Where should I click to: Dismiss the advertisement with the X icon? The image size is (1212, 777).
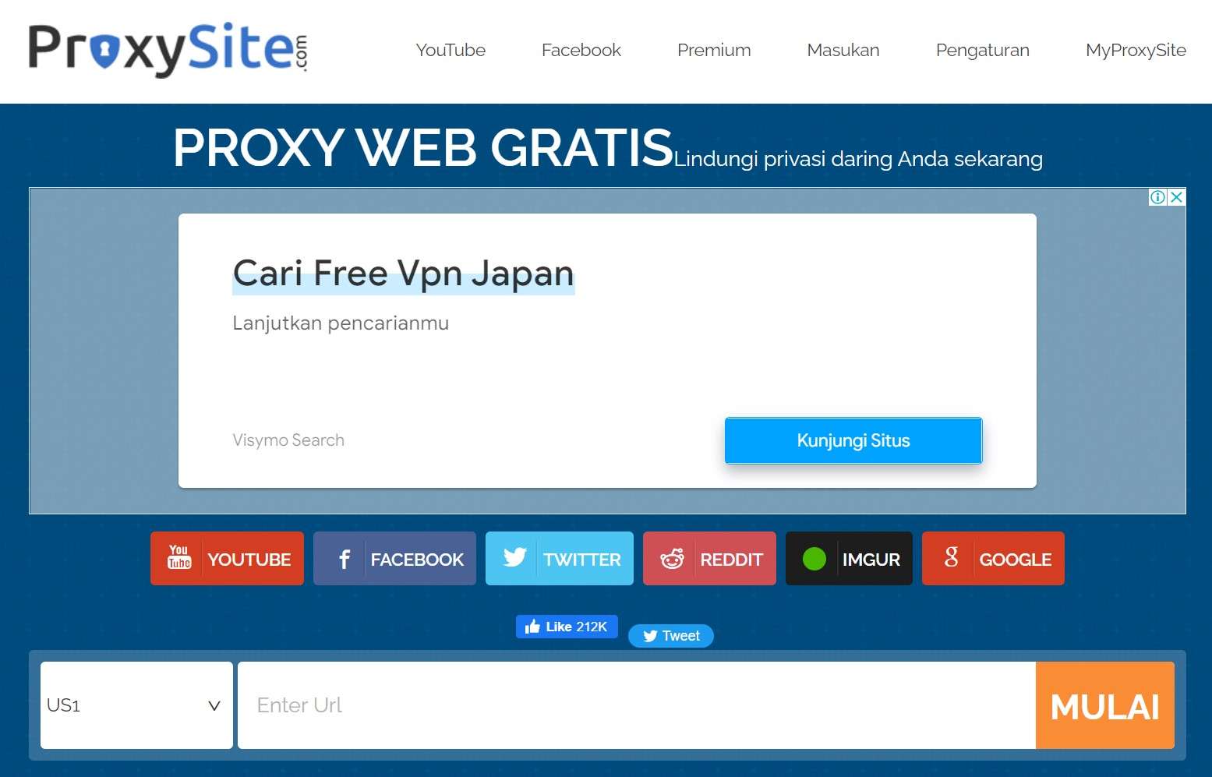[x=1175, y=197]
